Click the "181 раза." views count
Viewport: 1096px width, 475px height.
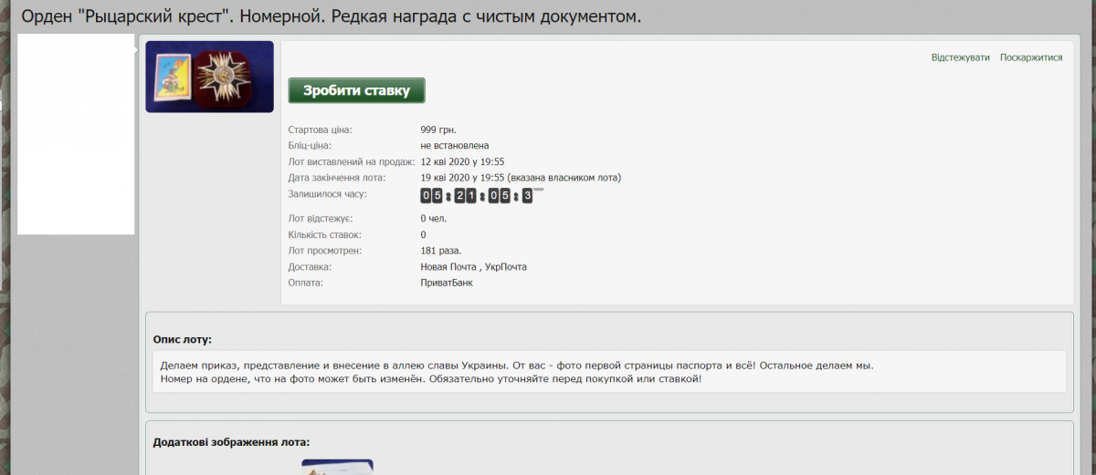(441, 251)
